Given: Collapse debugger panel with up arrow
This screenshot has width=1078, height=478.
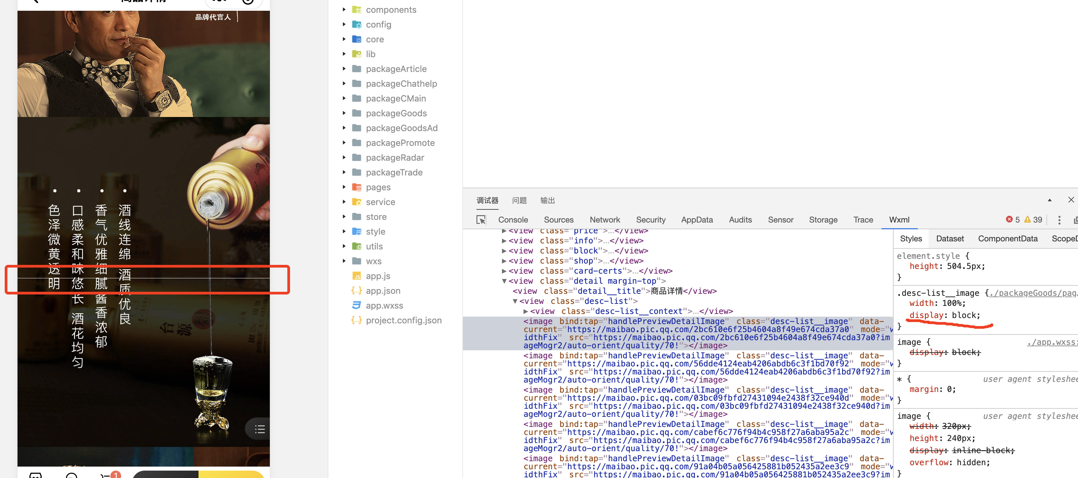Looking at the screenshot, I should coord(1049,200).
